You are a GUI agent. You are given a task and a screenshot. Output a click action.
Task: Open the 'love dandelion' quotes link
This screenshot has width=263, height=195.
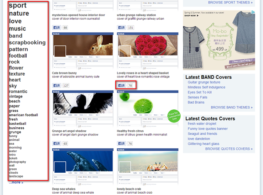[199, 139]
